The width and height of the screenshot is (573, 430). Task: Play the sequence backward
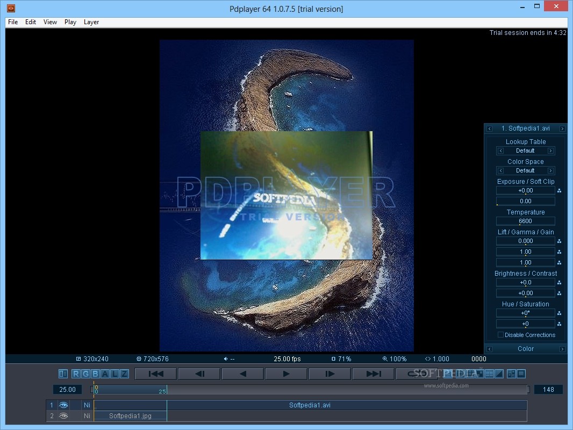tap(242, 374)
